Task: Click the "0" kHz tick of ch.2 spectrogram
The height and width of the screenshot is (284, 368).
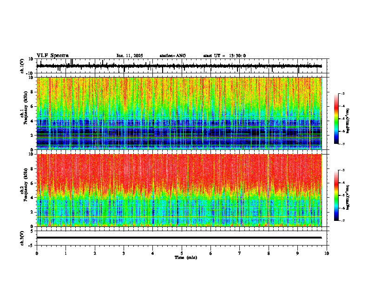Action: click(x=32, y=226)
